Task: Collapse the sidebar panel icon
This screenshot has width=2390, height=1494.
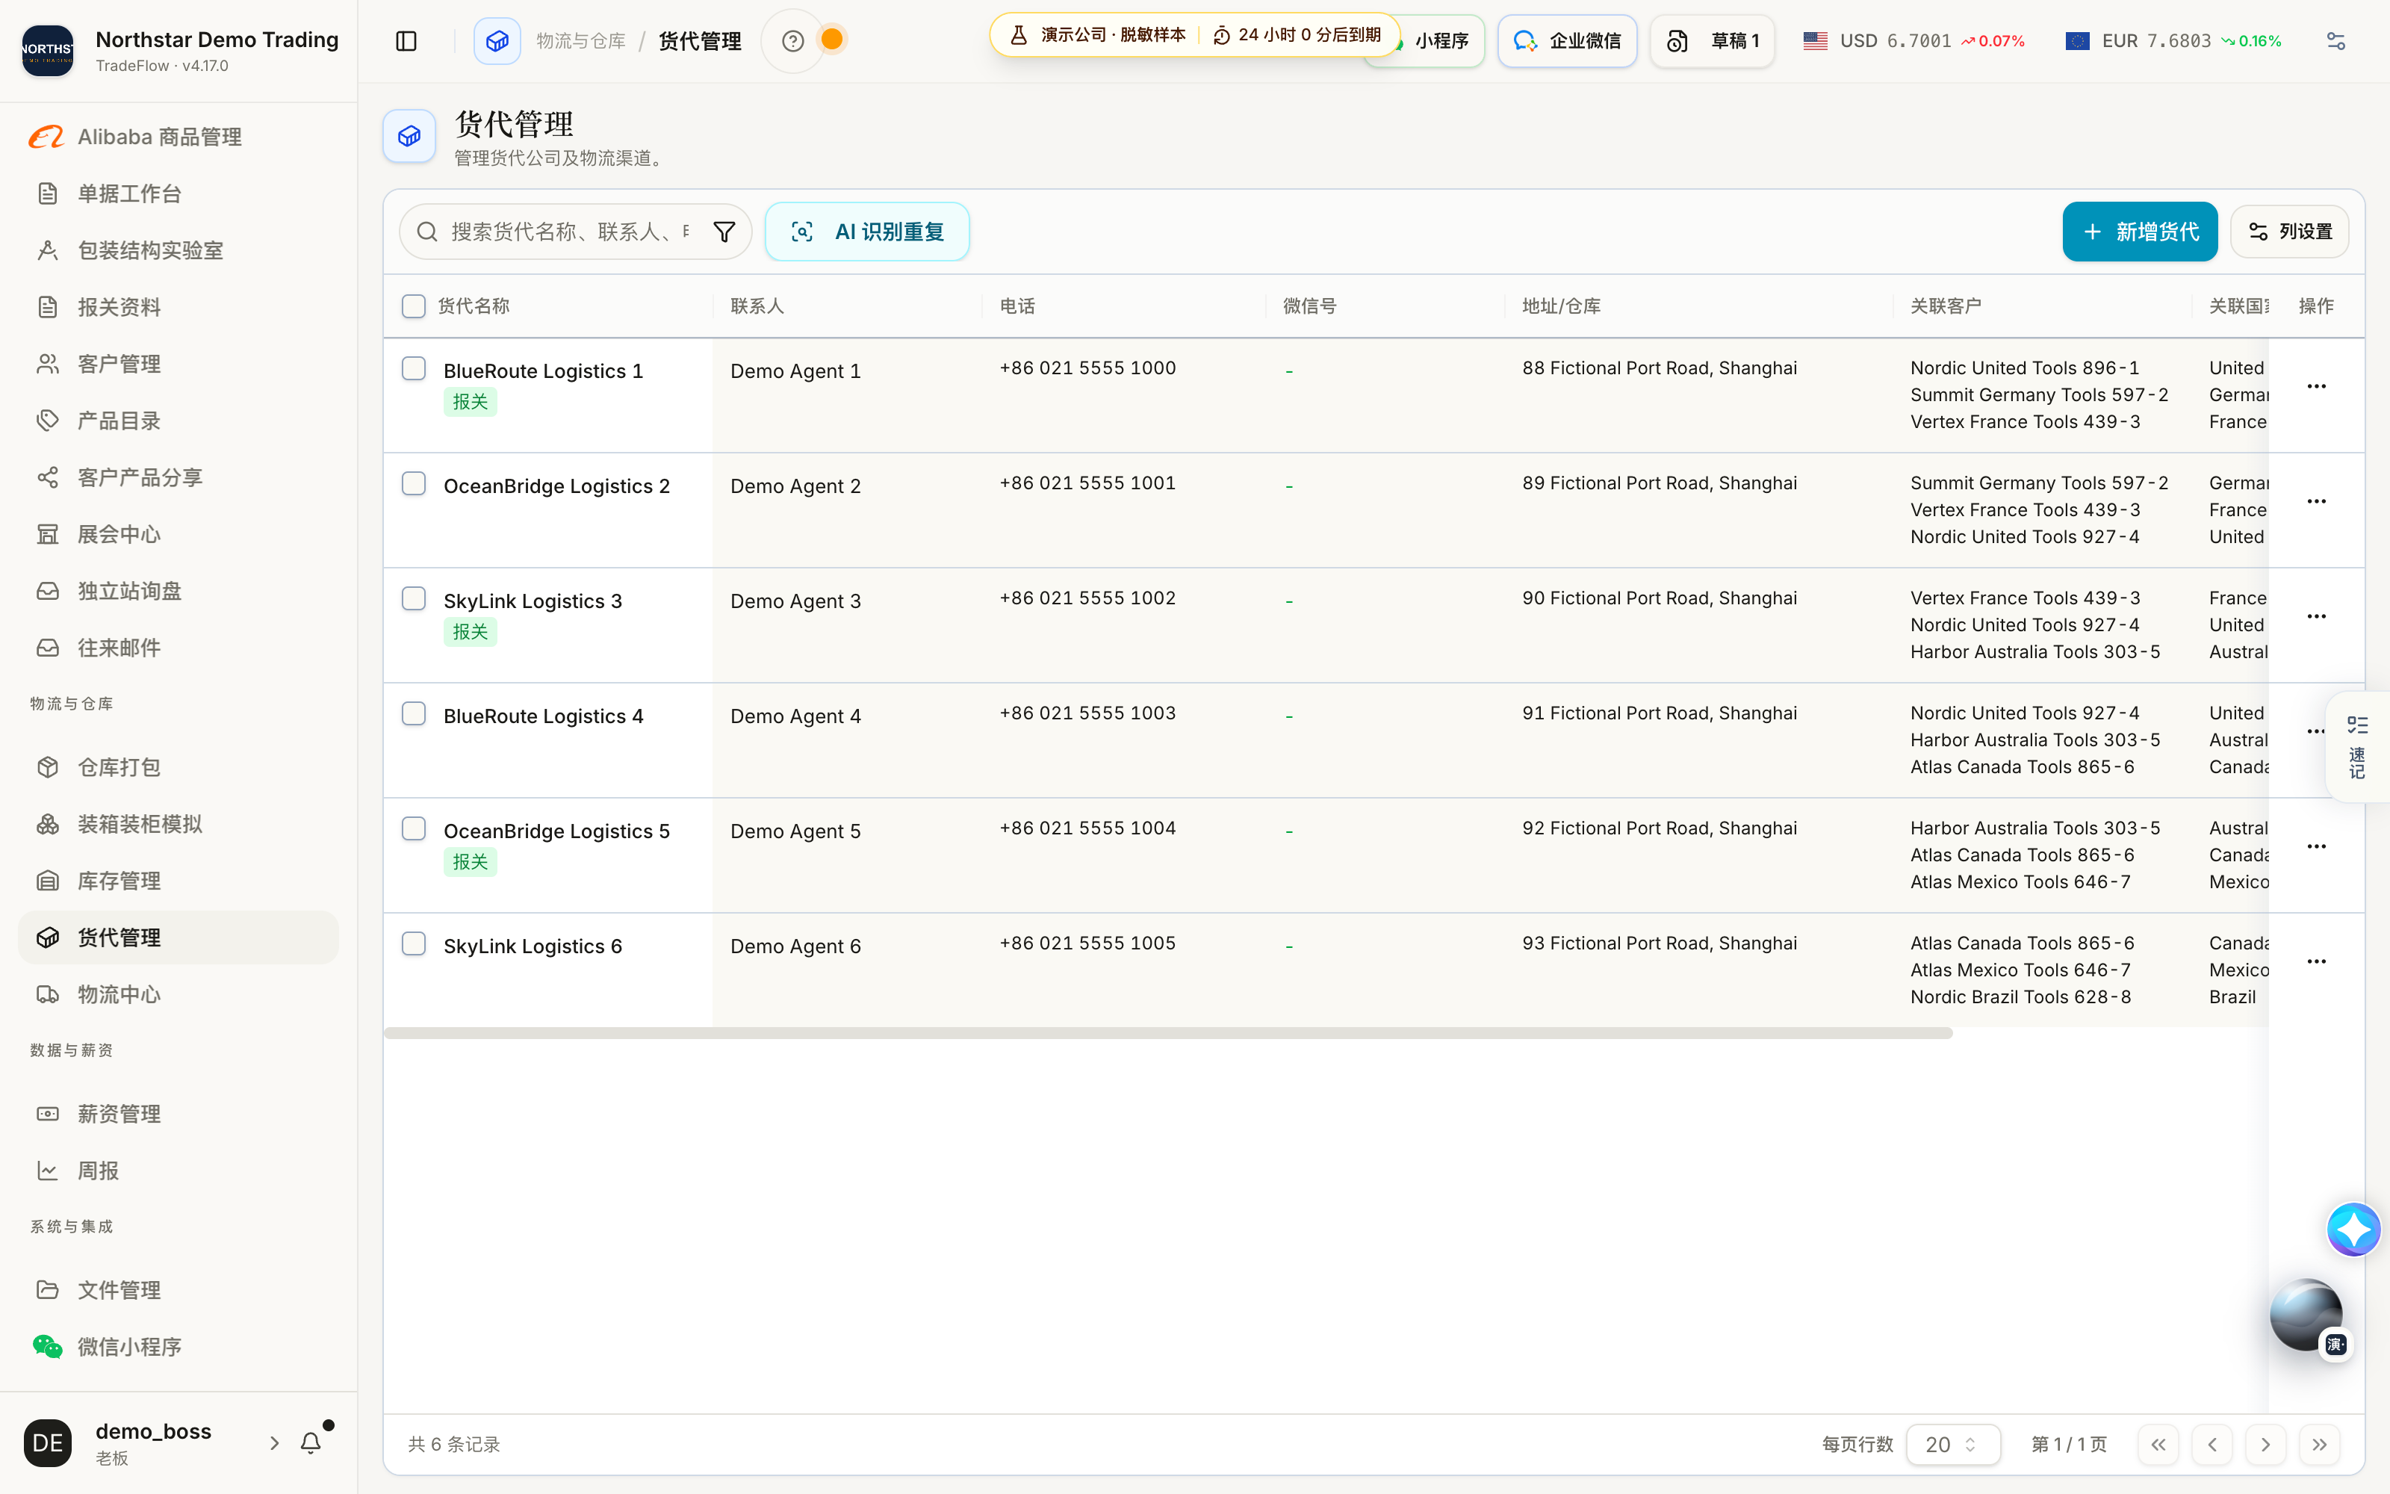Action: pos(406,40)
